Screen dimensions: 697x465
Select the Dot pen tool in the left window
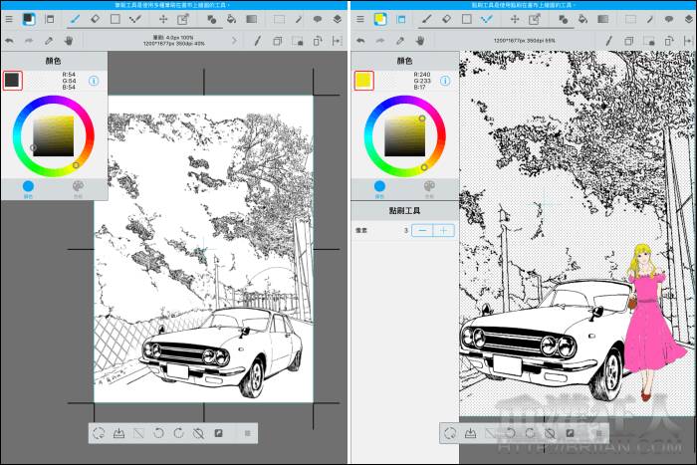coord(135,19)
